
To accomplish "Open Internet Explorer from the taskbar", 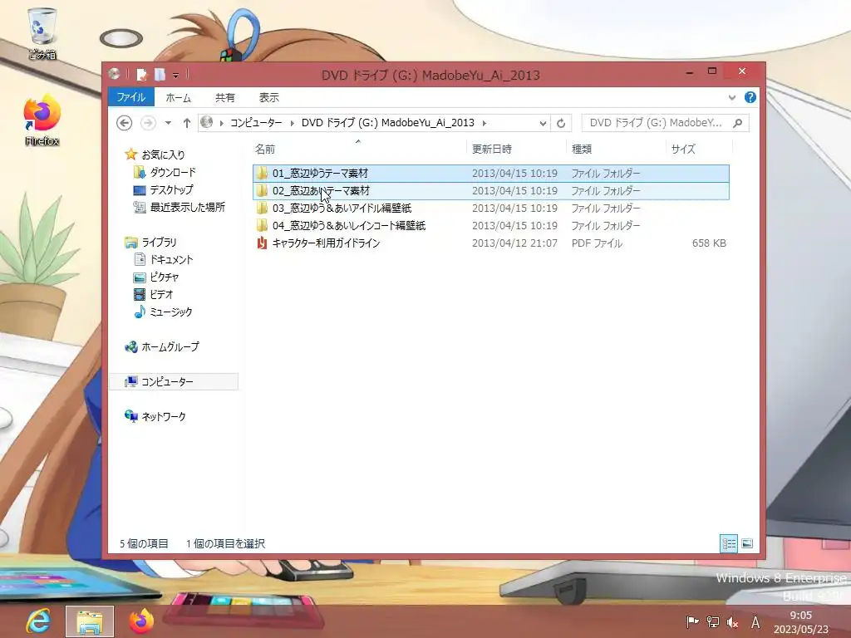I will pos(38,621).
